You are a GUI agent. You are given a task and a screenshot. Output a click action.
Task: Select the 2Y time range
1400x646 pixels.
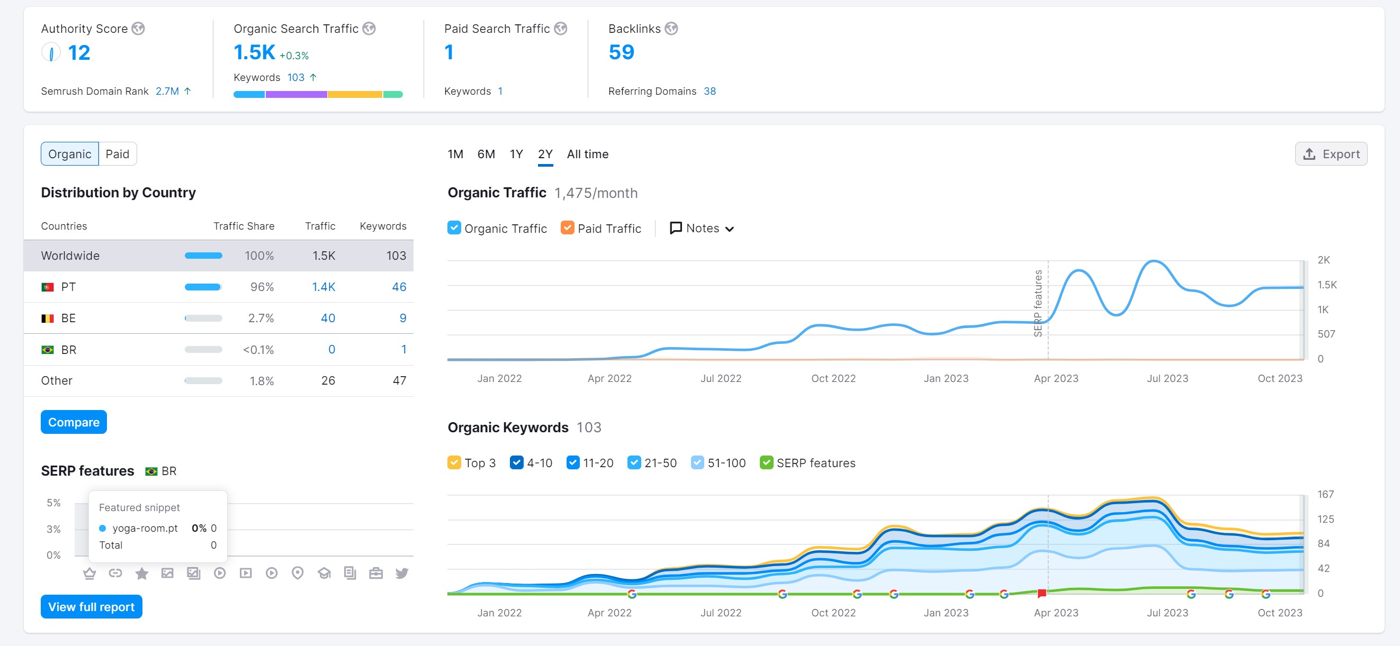[x=545, y=154]
